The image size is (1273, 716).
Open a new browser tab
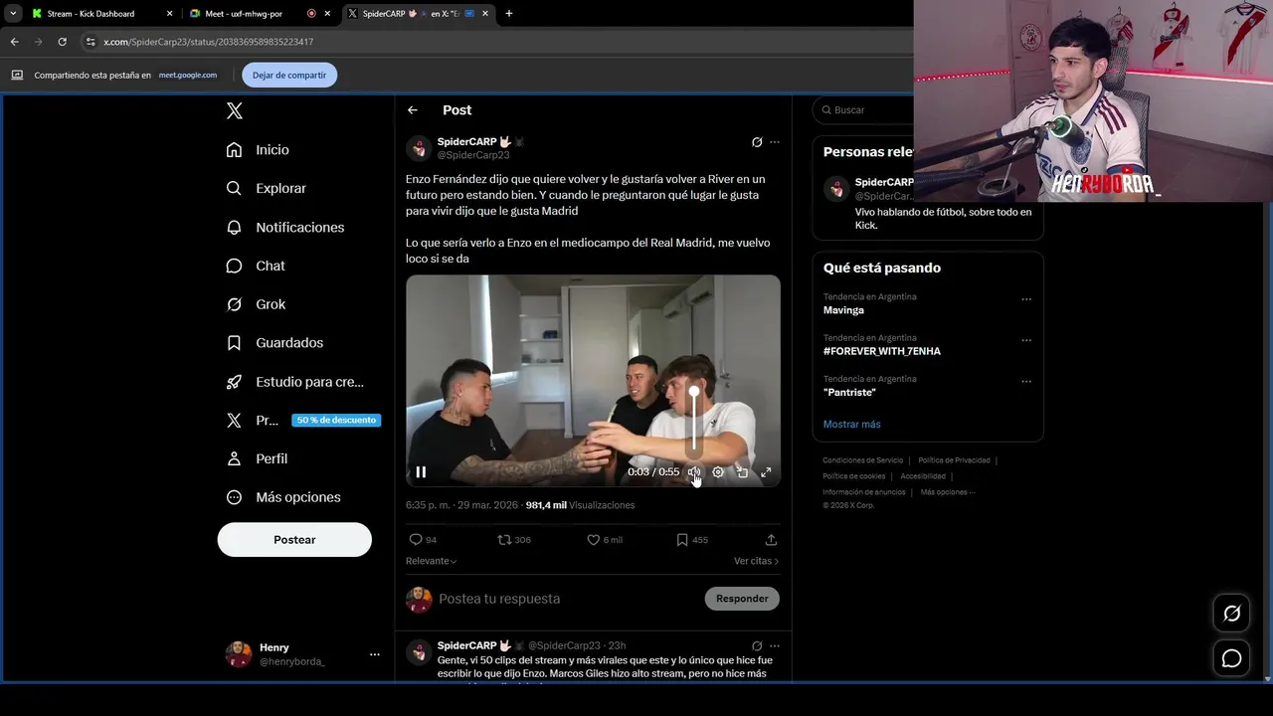[x=509, y=14]
